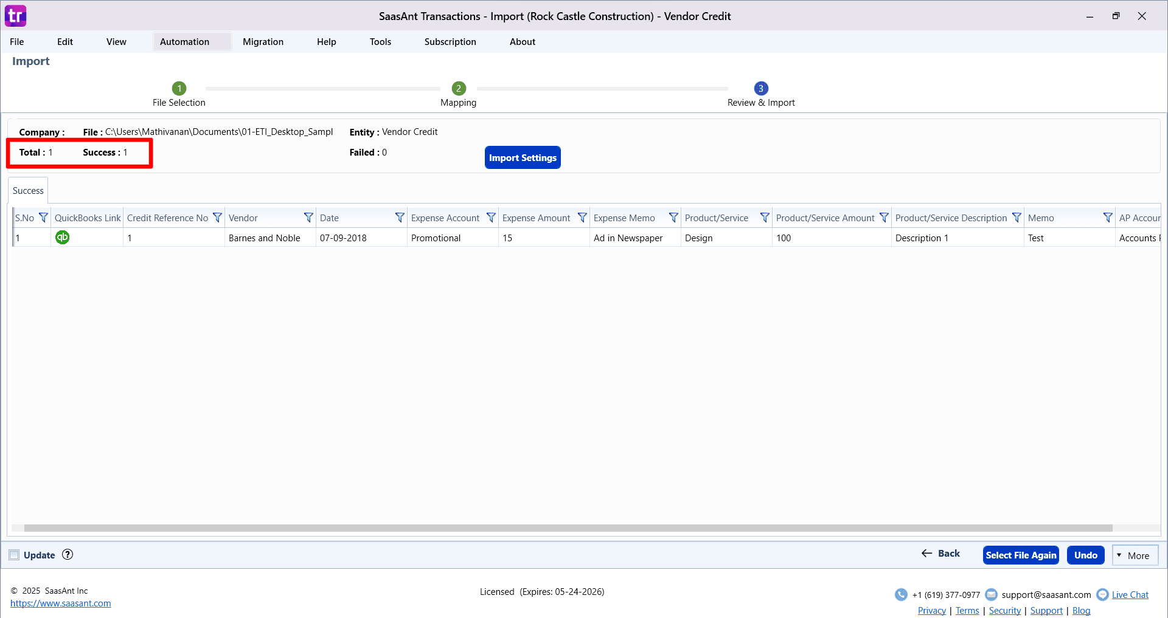Select the Description 1 cell
Image resolution: width=1168 pixels, height=618 pixels.
[x=958, y=238]
